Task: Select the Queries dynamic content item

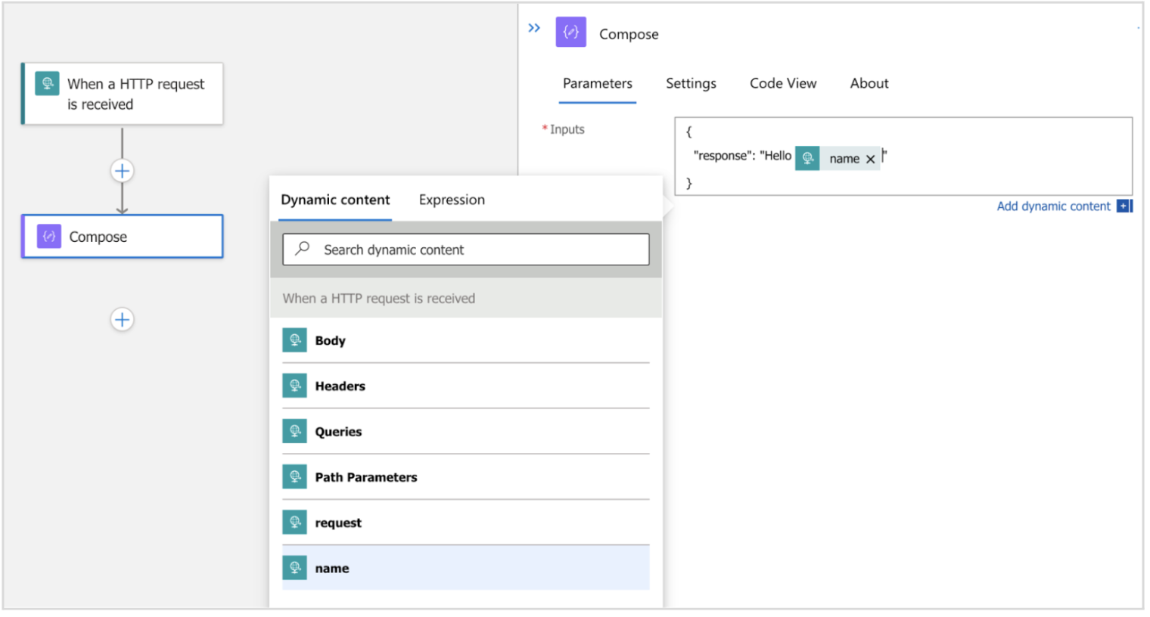Action: click(338, 432)
